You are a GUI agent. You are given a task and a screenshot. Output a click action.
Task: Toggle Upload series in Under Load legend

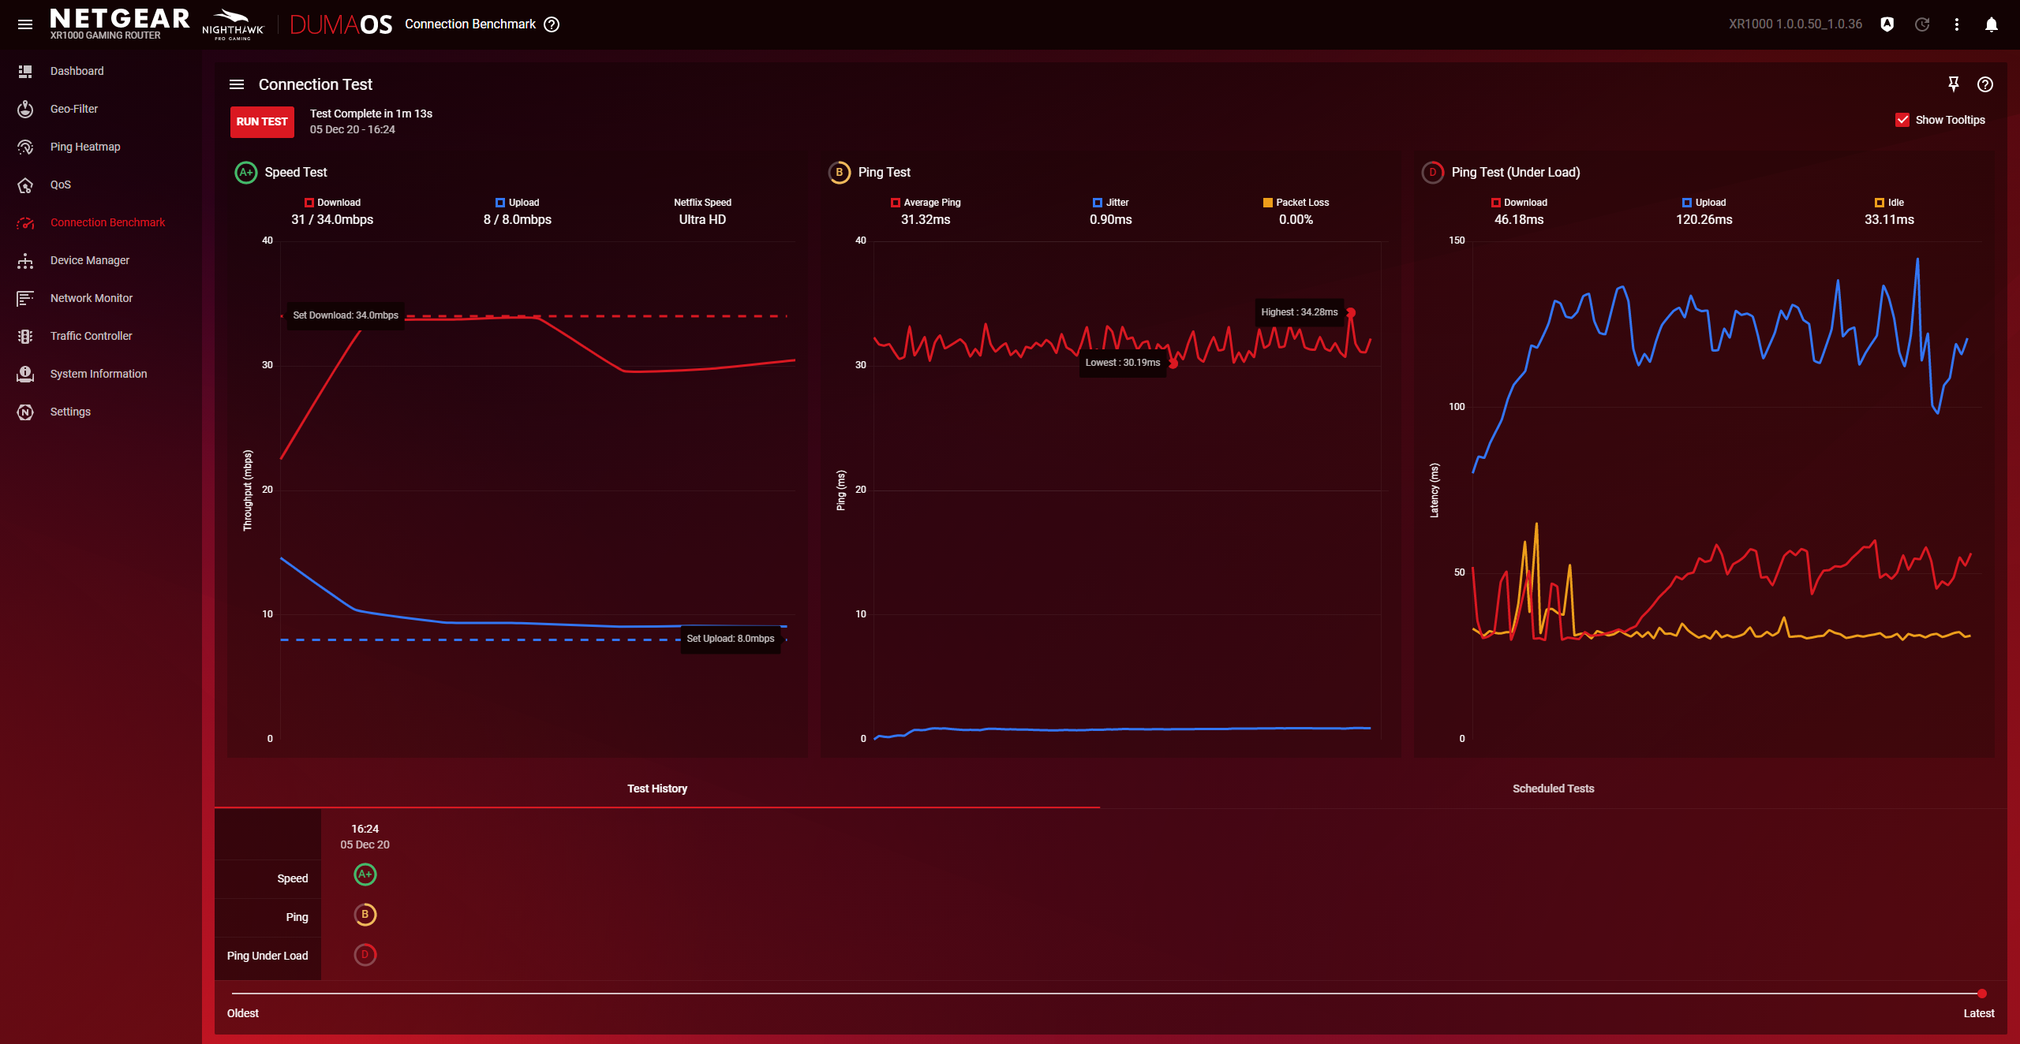[1704, 203]
